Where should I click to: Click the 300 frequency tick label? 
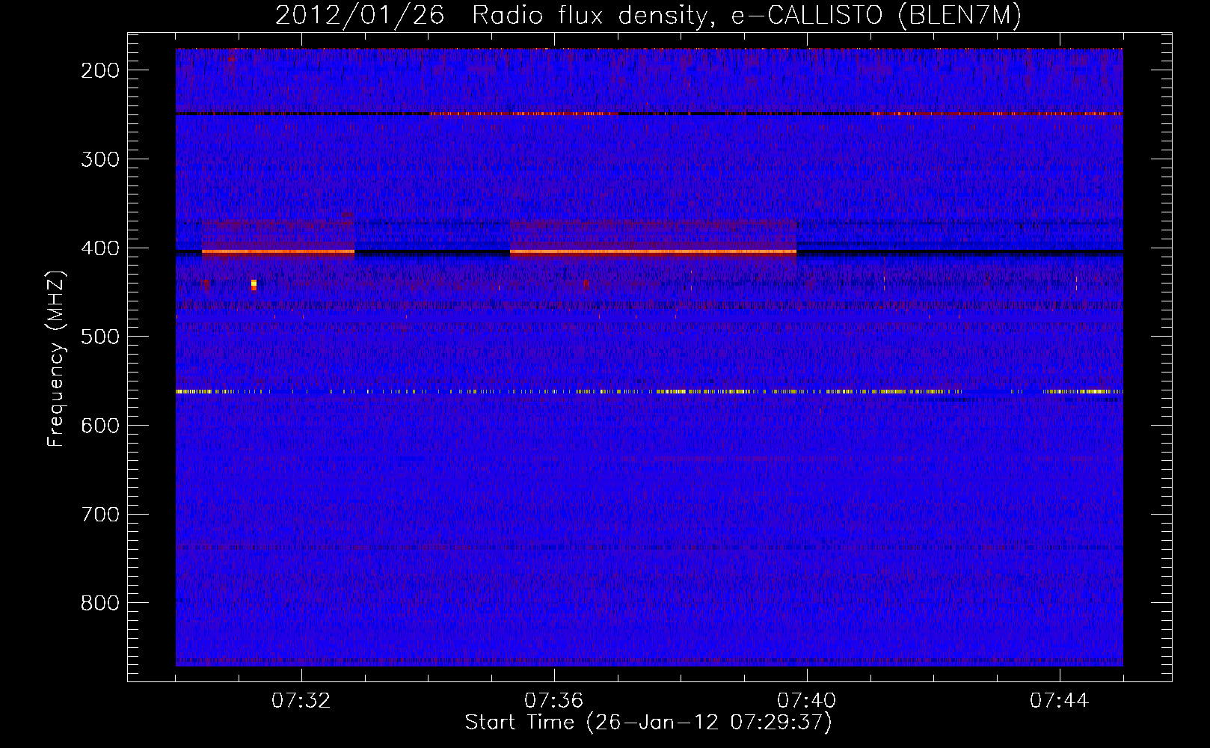click(99, 159)
